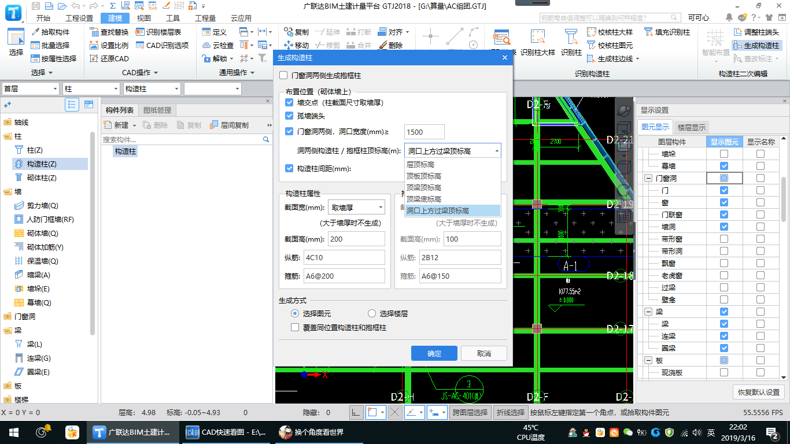Viewport: 790px width, 444px height.
Task: Click 层间复制 in component list toolbar
Action: 229,125
